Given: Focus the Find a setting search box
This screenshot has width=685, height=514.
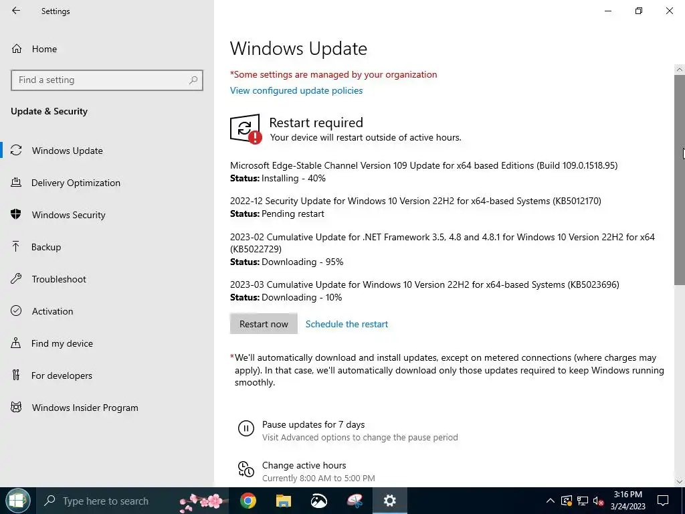Looking at the screenshot, I should click(x=106, y=80).
